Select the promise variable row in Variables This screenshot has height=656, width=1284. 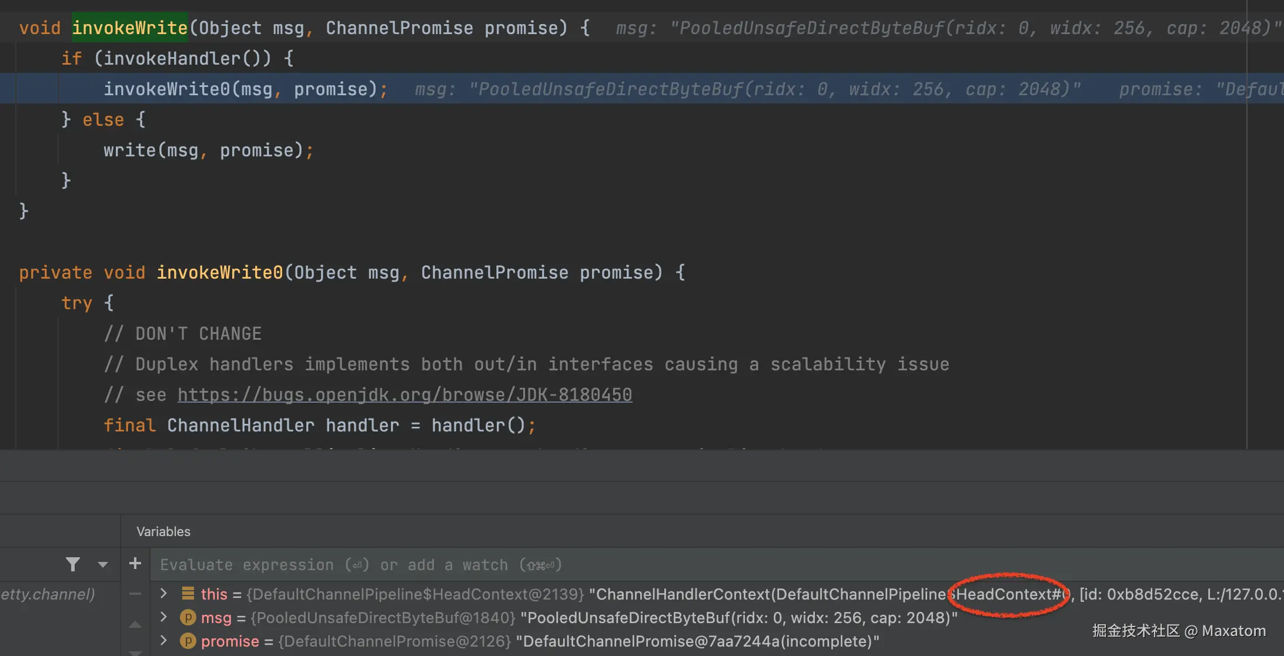tap(529, 641)
